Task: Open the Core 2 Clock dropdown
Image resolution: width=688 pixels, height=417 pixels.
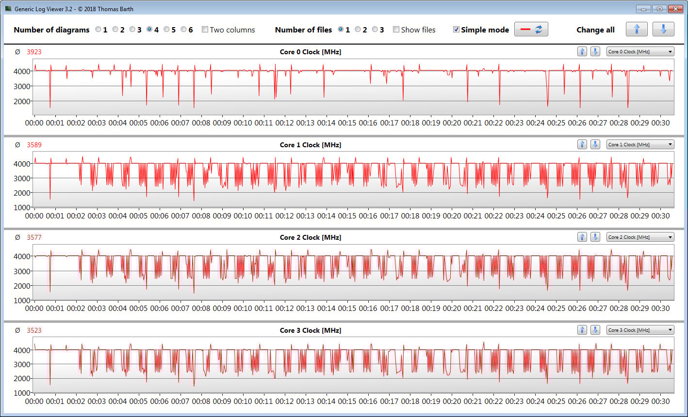Action: [x=640, y=237]
